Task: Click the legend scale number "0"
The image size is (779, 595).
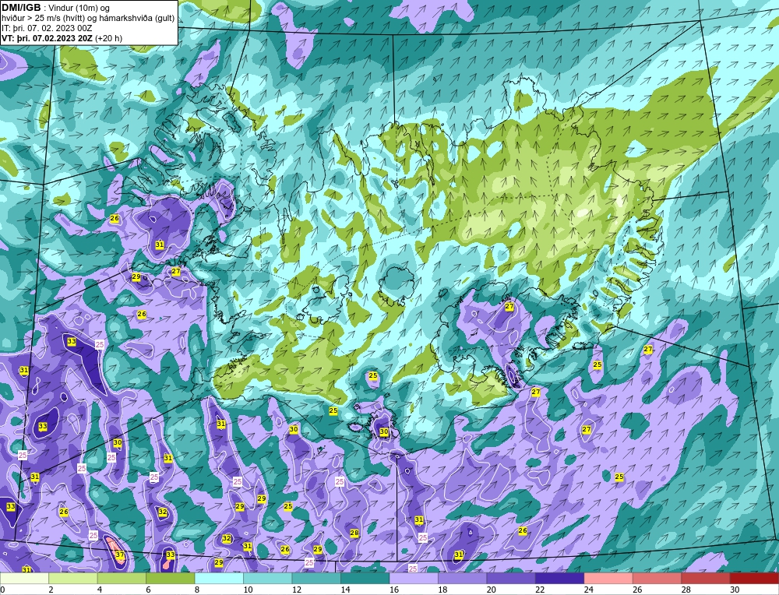Action: click(2, 590)
